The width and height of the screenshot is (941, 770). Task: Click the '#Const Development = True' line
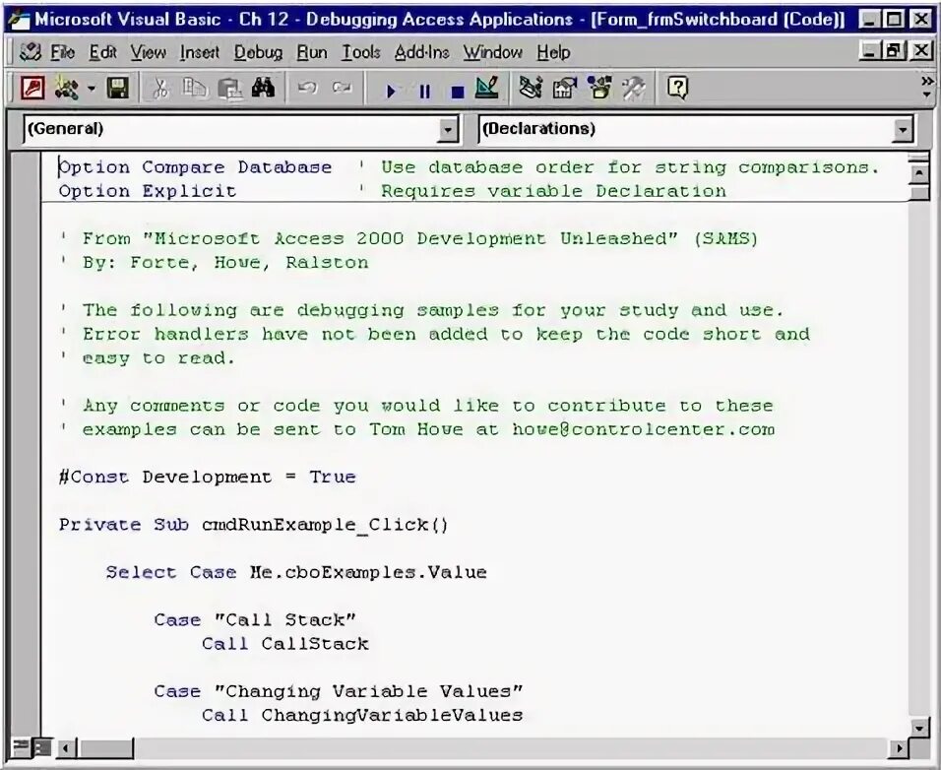coord(208,478)
